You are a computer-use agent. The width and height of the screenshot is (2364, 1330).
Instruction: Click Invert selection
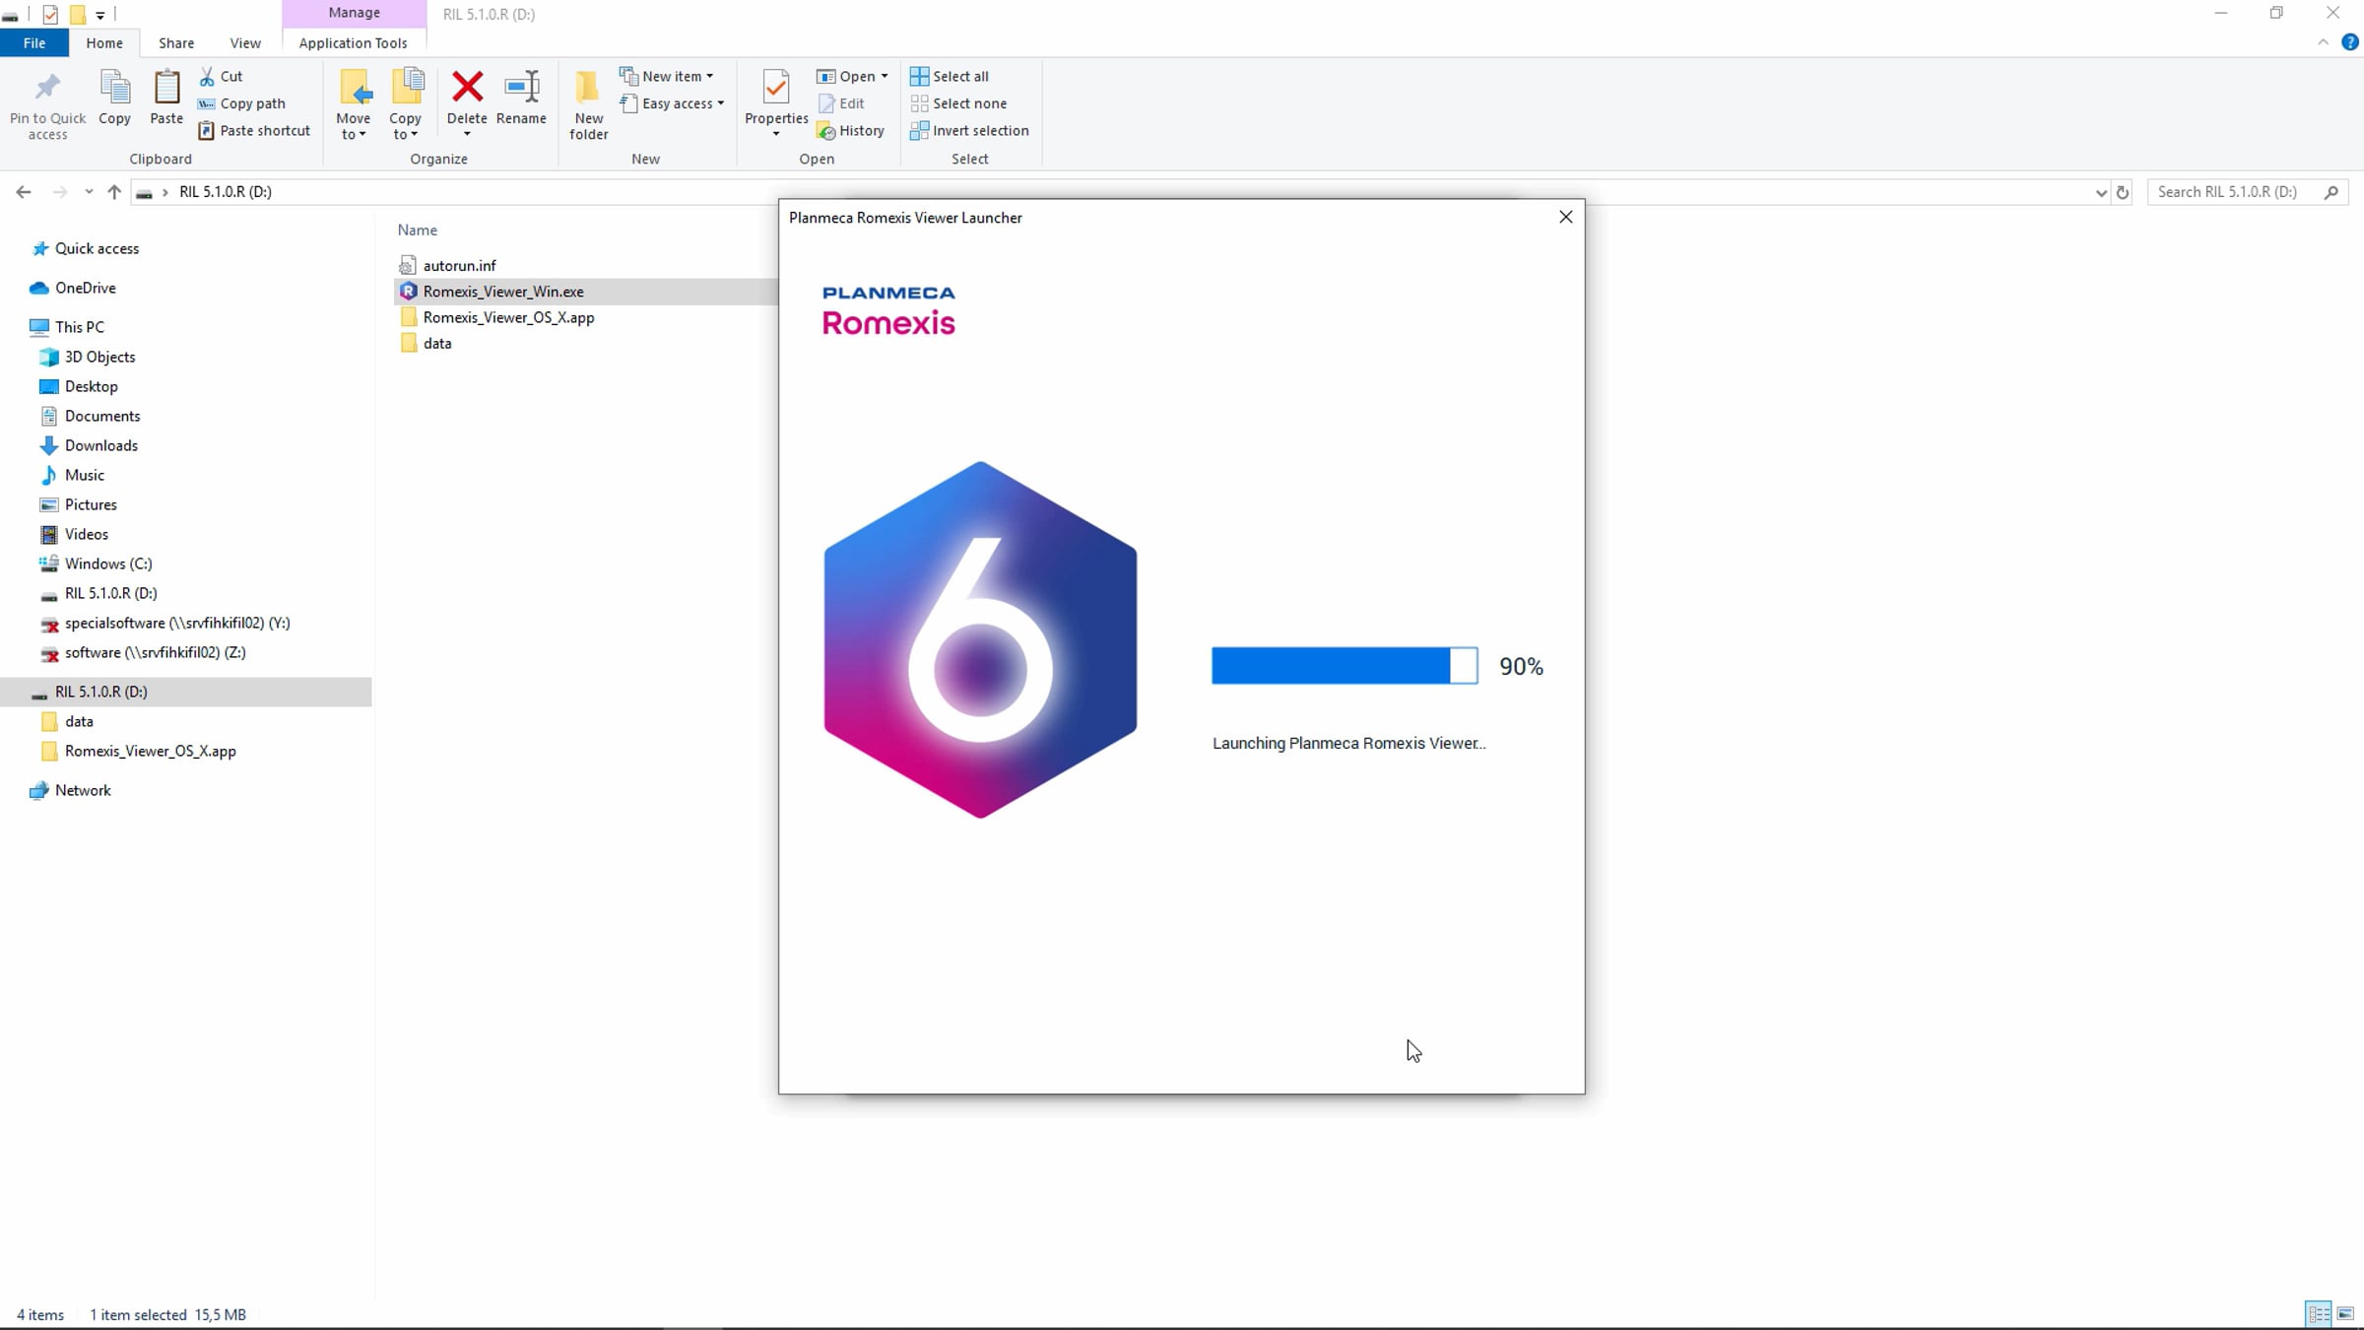969,130
